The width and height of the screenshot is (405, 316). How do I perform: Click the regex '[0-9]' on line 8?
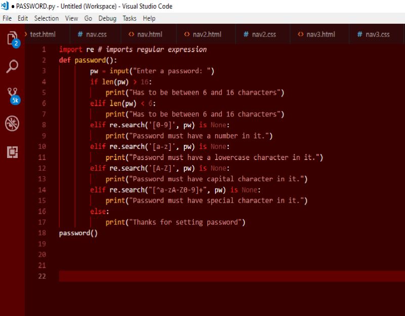point(162,125)
